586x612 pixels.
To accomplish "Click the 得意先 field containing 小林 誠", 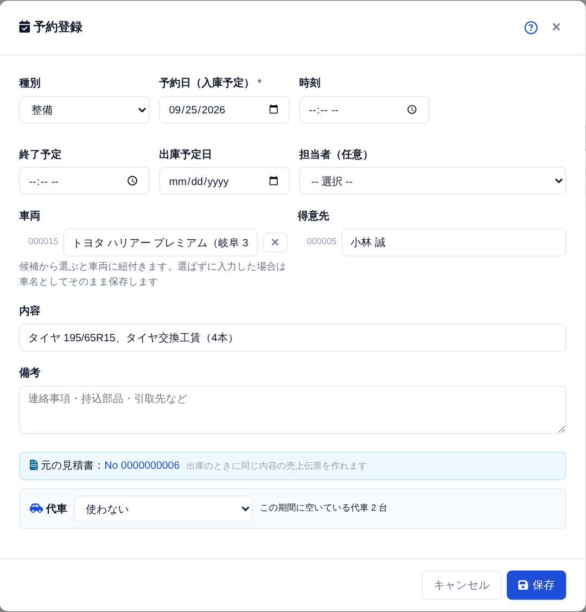I will coord(454,243).
